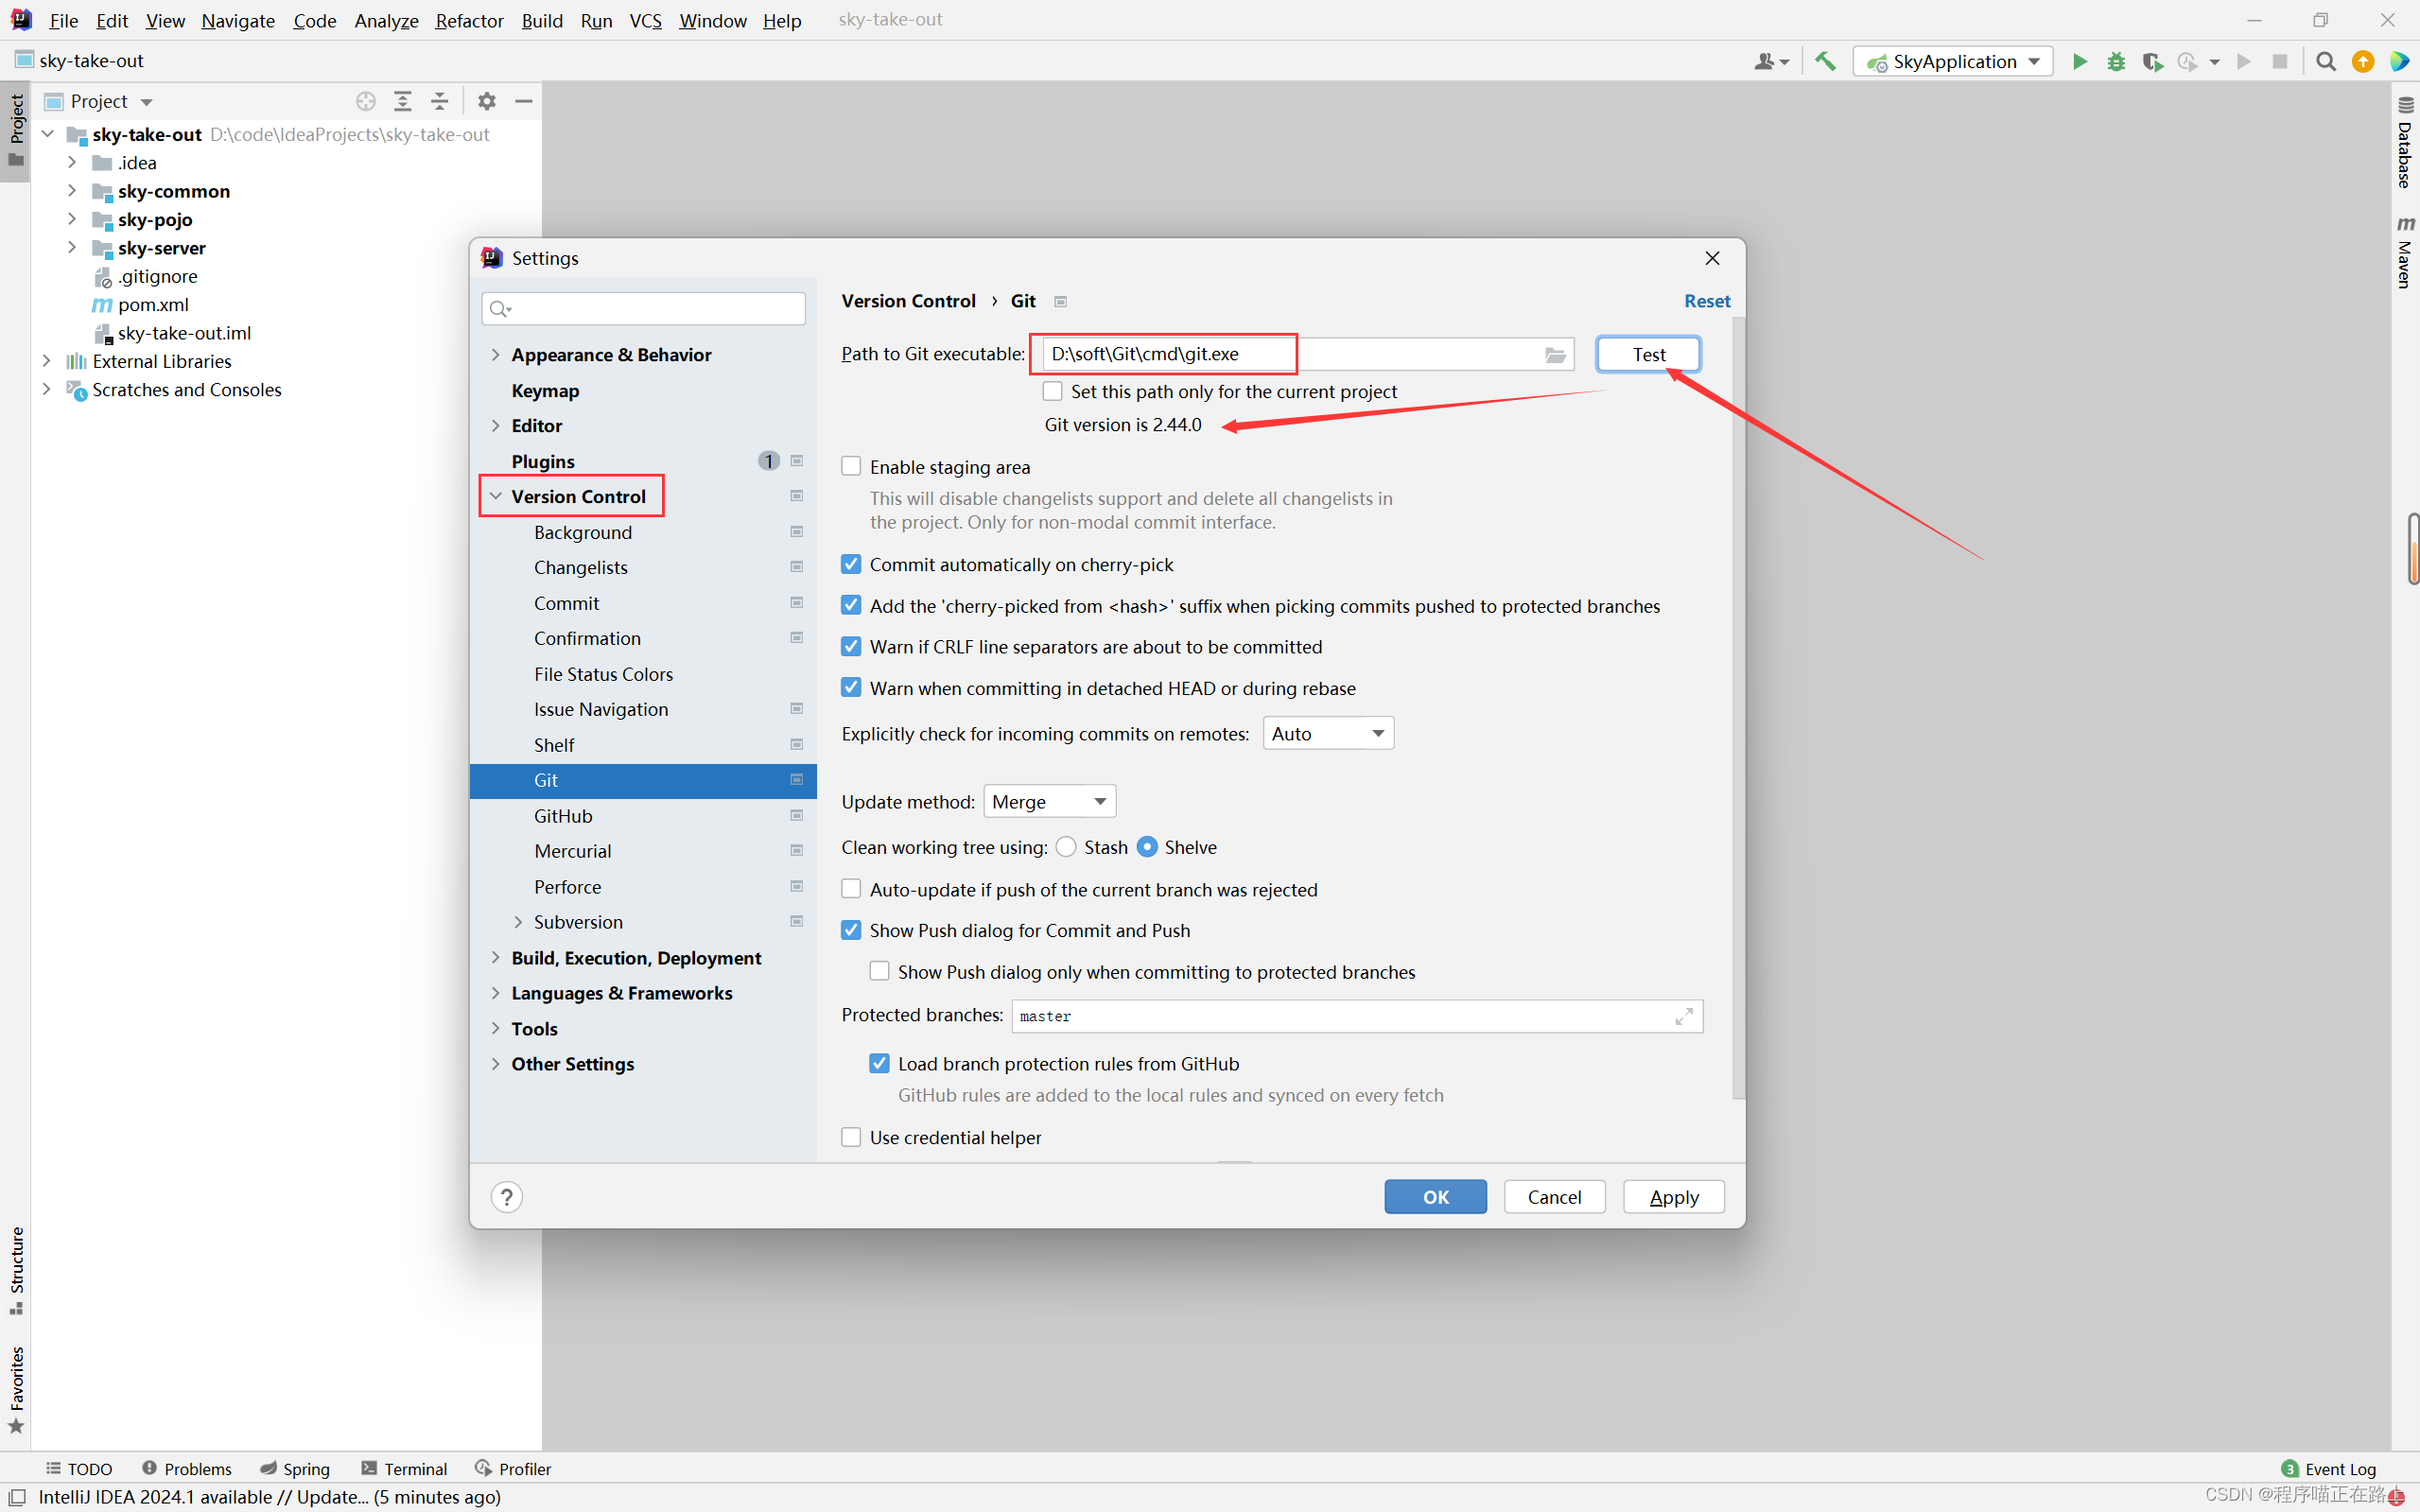The height and width of the screenshot is (1512, 2420).
Task: Click Collapse All icon in Project panel
Action: (x=440, y=101)
